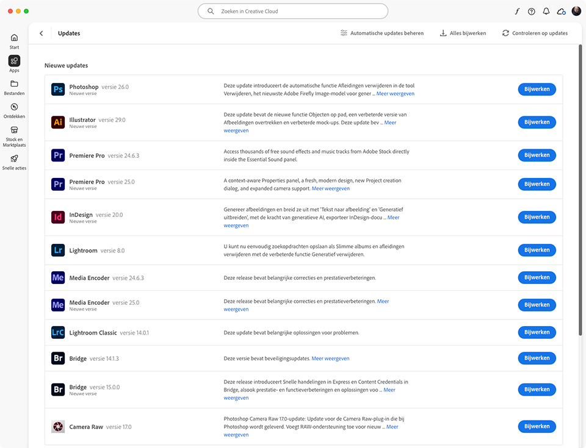Click the Media Encoder 24.6.3 Me icon
The image size is (586, 448).
point(58,277)
